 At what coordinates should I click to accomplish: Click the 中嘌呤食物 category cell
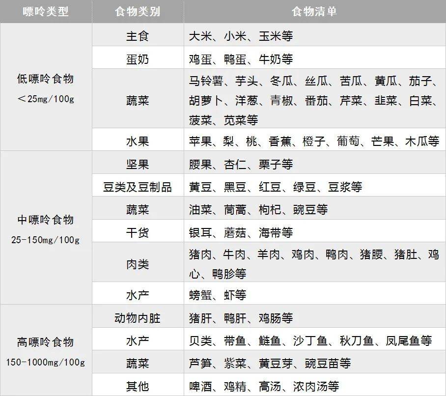(46, 228)
